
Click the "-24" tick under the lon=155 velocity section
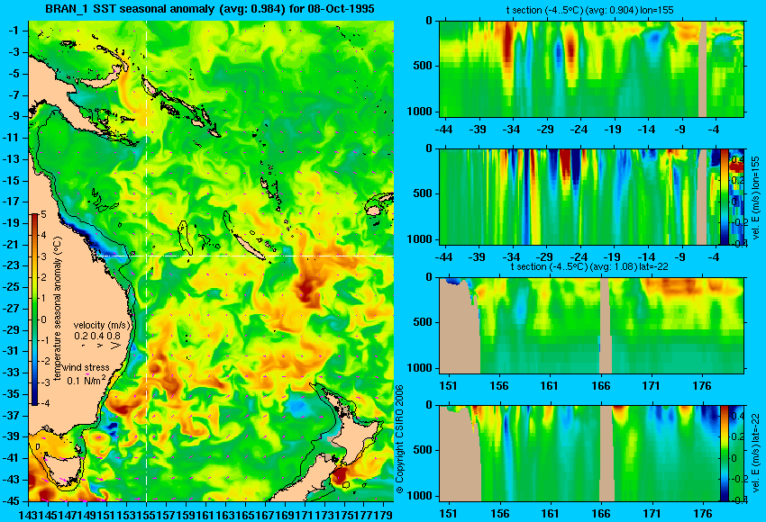click(x=579, y=257)
